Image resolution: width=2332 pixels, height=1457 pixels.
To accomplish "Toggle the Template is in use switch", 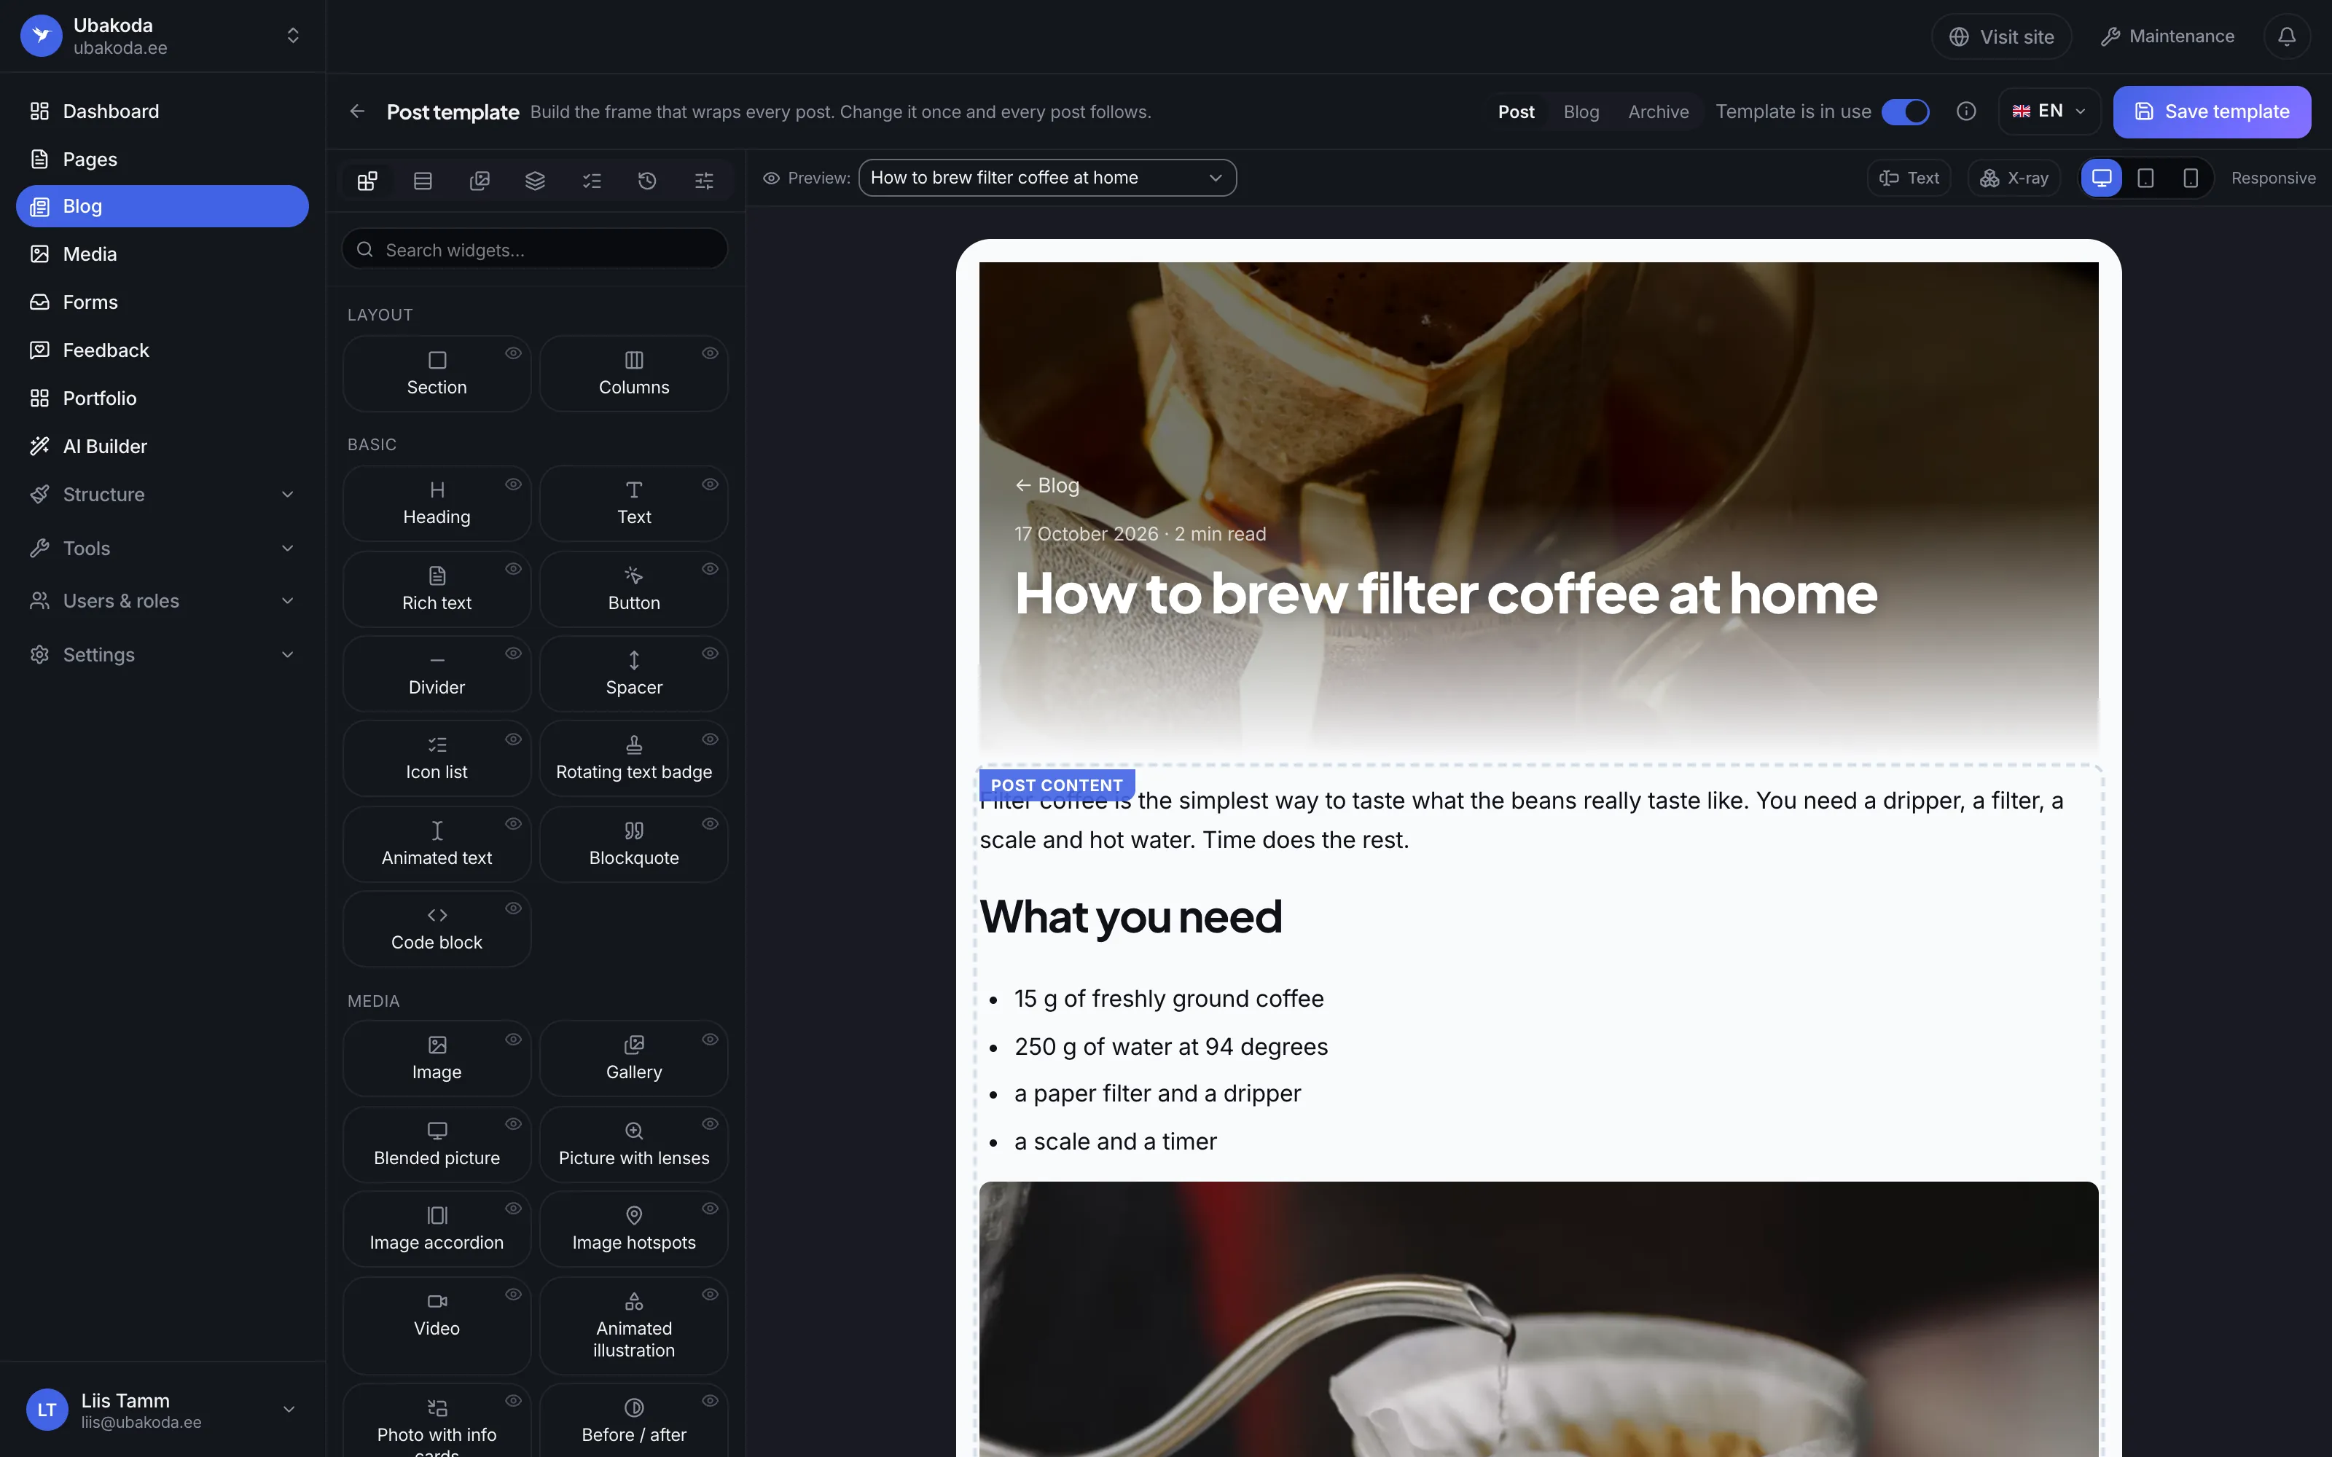I will pos(1905,111).
